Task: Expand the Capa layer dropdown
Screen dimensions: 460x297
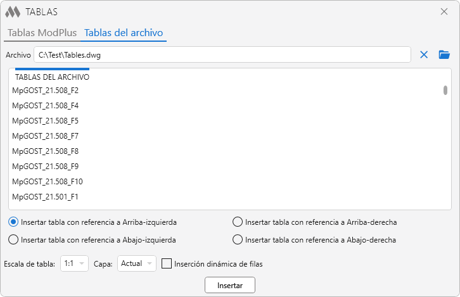Action: tap(136, 263)
